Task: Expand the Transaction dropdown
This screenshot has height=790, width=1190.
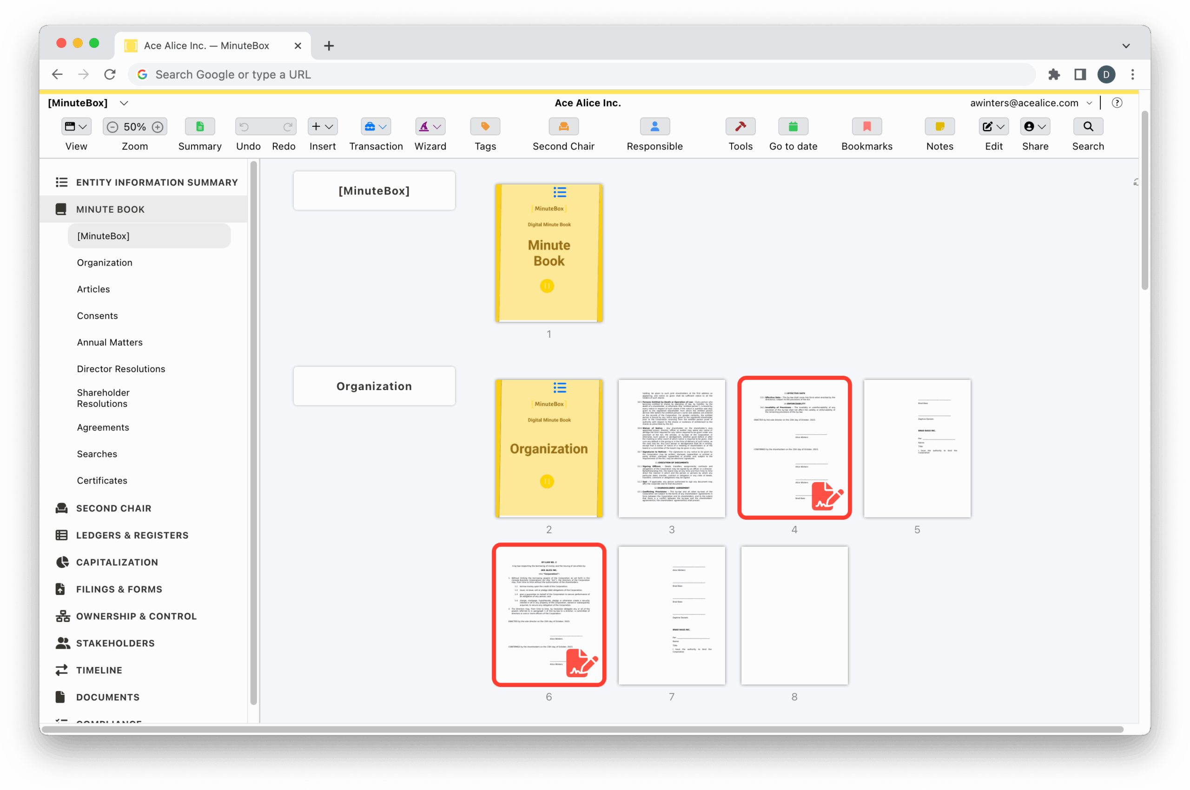Action: tap(376, 127)
